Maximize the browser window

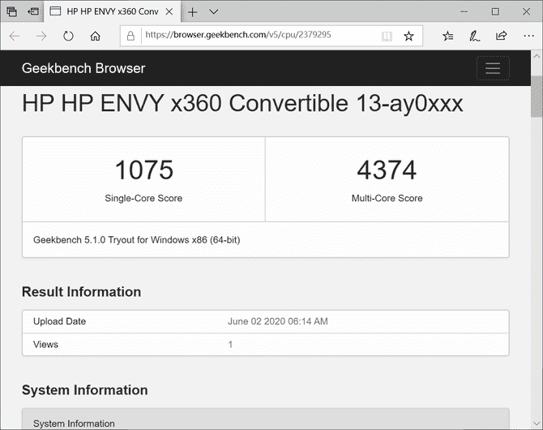point(495,12)
